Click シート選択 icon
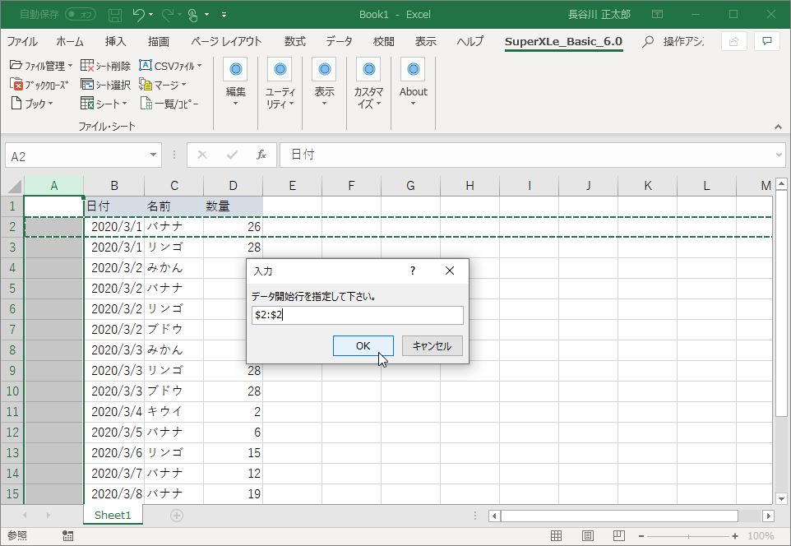 click(105, 85)
